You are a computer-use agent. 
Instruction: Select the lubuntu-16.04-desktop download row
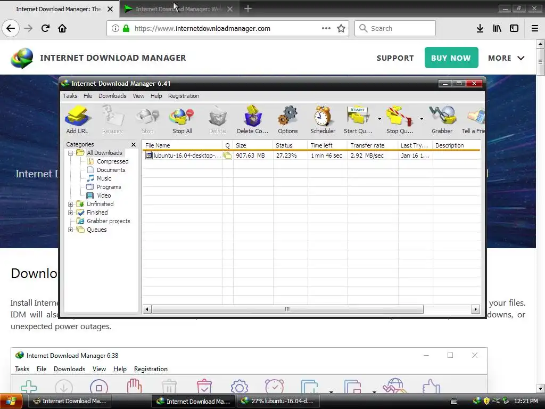pyautogui.click(x=311, y=156)
